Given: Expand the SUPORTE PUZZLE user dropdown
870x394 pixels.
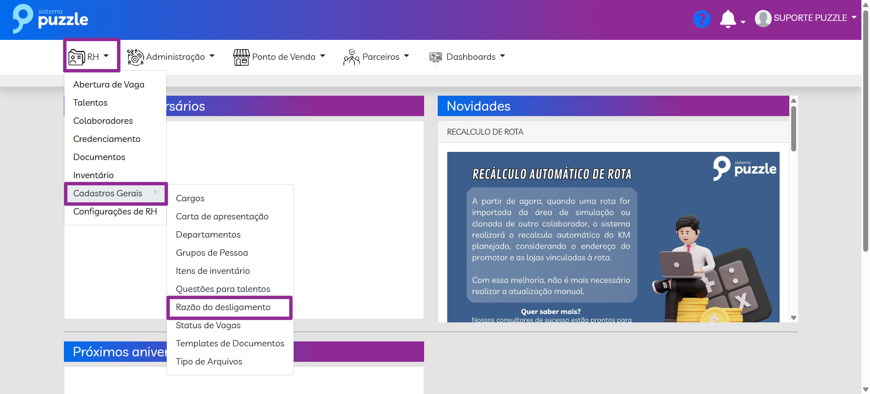Looking at the screenshot, I should (854, 17).
